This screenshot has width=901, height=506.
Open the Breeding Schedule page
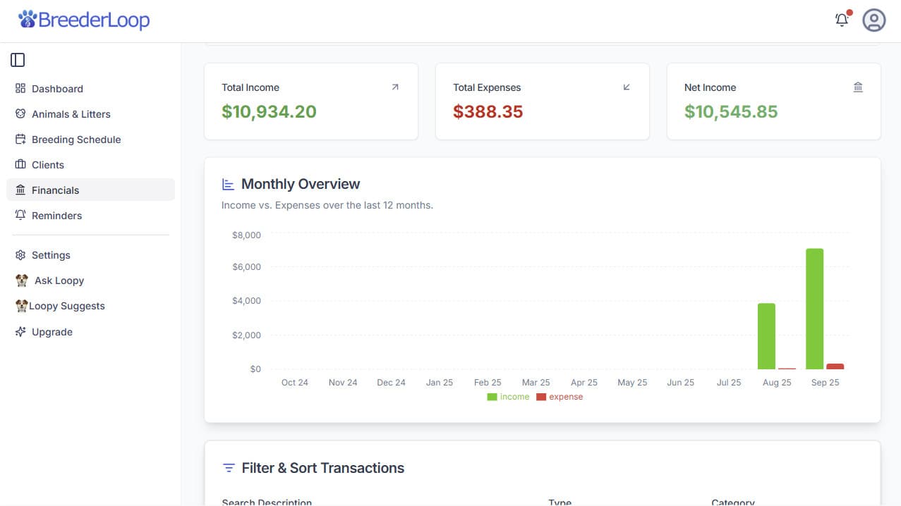point(76,140)
